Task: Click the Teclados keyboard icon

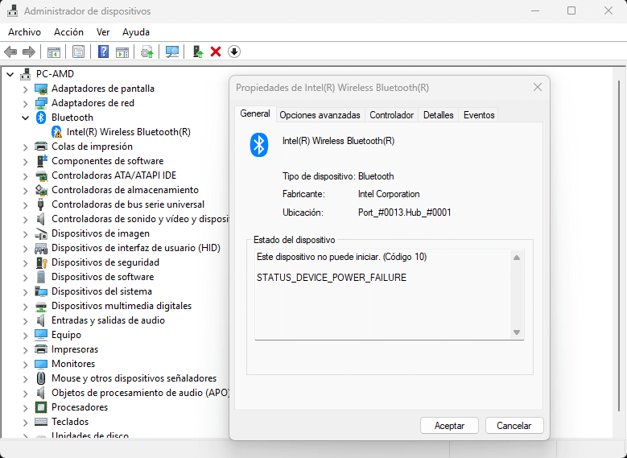Action: [x=41, y=422]
